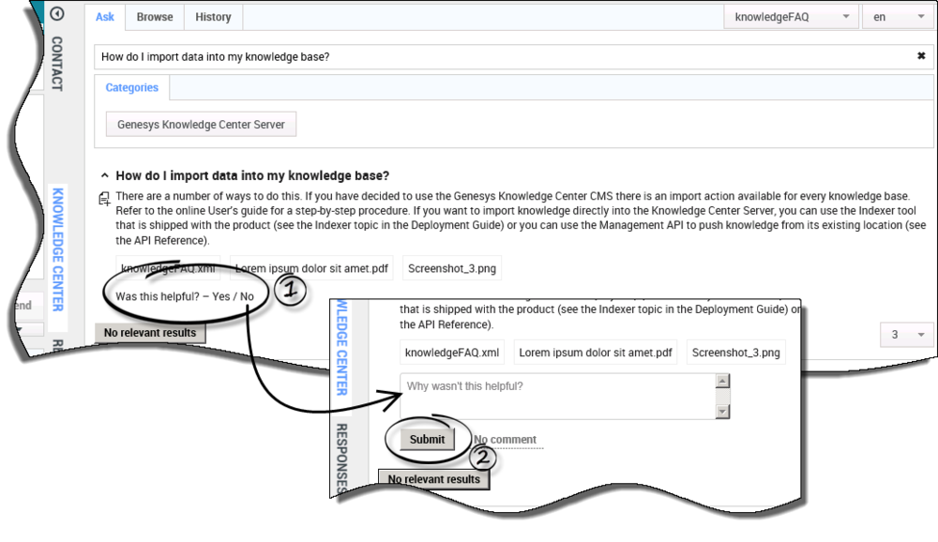Open the results count dropdown showing 3

click(906, 335)
